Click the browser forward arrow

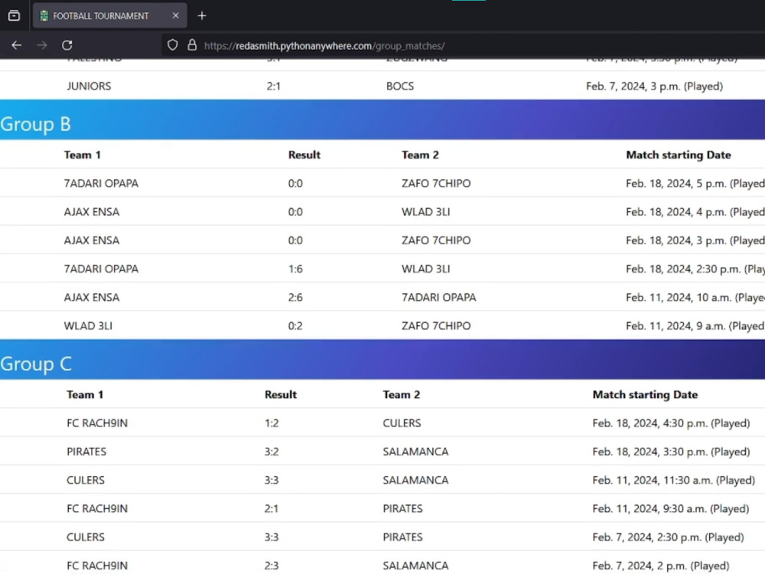point(42,45)
